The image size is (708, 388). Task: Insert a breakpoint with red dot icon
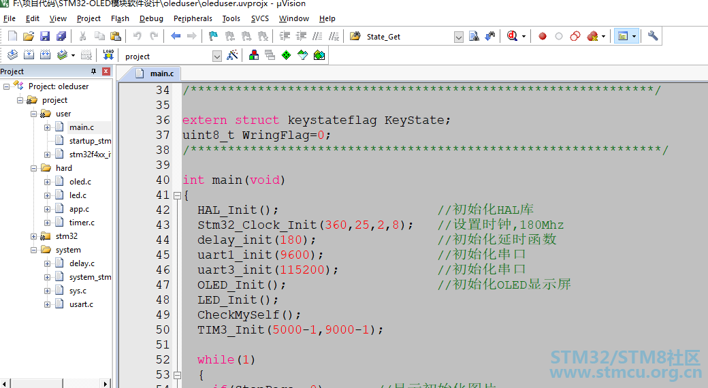click(543, 36)
